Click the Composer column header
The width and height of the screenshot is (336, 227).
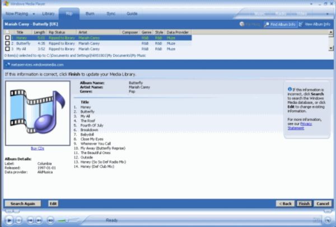[130, 32]
